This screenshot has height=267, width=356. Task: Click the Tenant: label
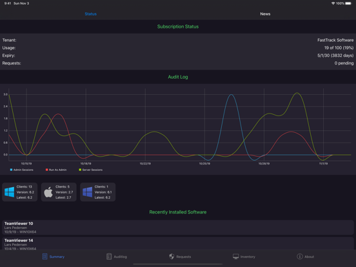(x=9, y=40)
